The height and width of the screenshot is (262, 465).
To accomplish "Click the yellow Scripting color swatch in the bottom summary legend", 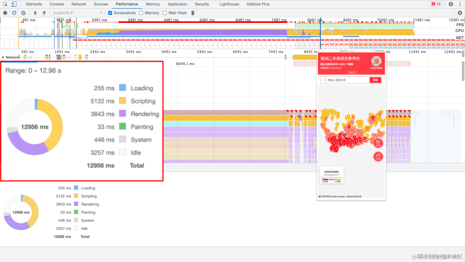I will coord(76,196).
